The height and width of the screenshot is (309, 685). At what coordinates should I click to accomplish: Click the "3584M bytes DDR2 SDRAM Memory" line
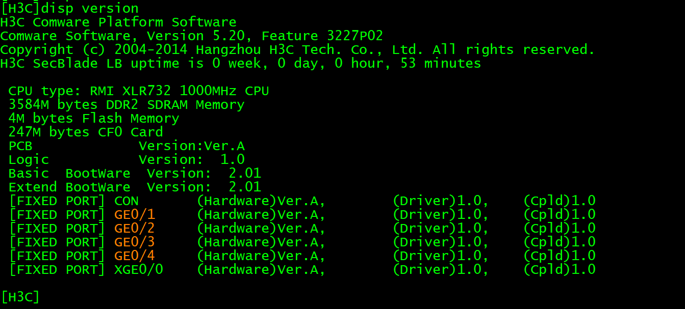[x=126, y=105]
